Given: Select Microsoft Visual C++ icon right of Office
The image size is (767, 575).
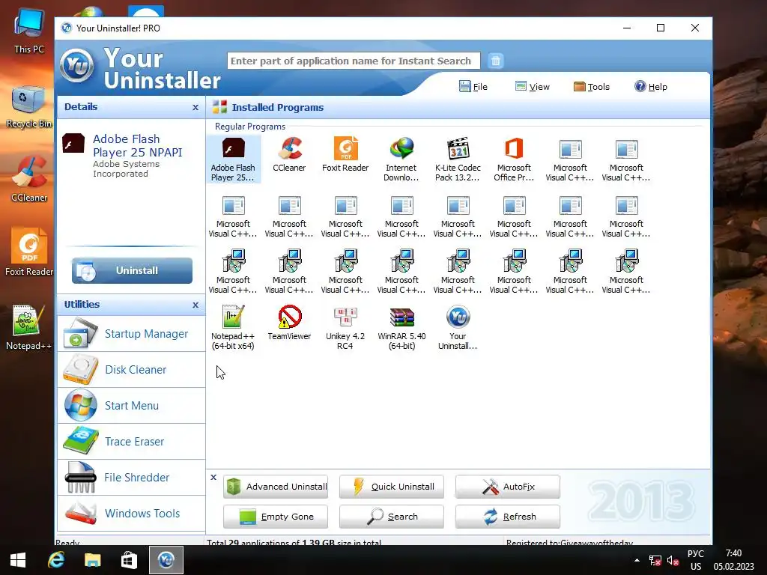Looking at the screenshot, I should pos(570,159).
